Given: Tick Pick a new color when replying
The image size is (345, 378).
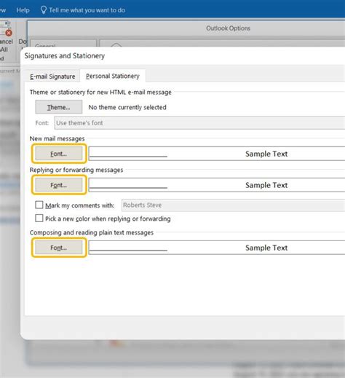Looking at the screenshot, I should click(39, 218).
